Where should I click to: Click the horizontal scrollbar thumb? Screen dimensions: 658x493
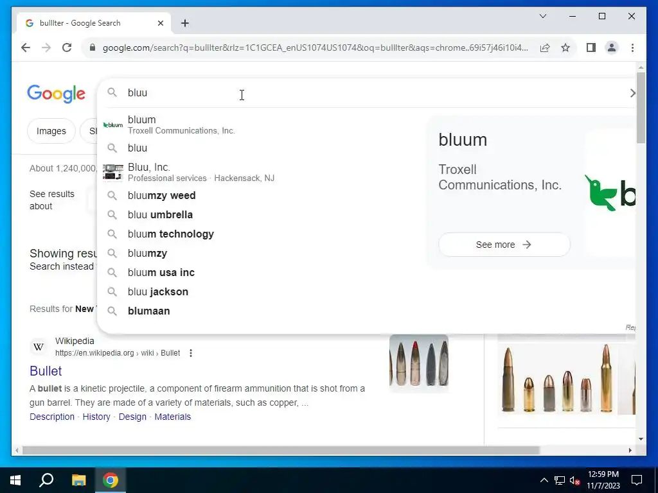[x=281, y=450]
